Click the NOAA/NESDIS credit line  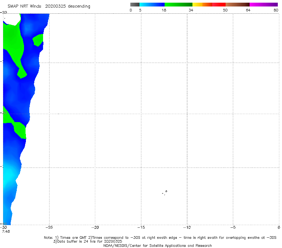click(x=157, y=246)
